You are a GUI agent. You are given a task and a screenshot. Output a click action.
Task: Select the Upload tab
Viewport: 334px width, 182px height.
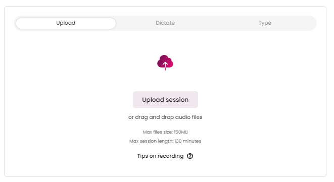tap(66, 23)
